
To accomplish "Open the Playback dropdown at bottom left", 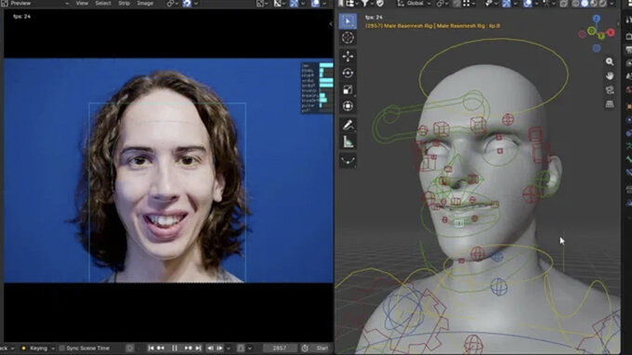I will [x=7, y=348].
